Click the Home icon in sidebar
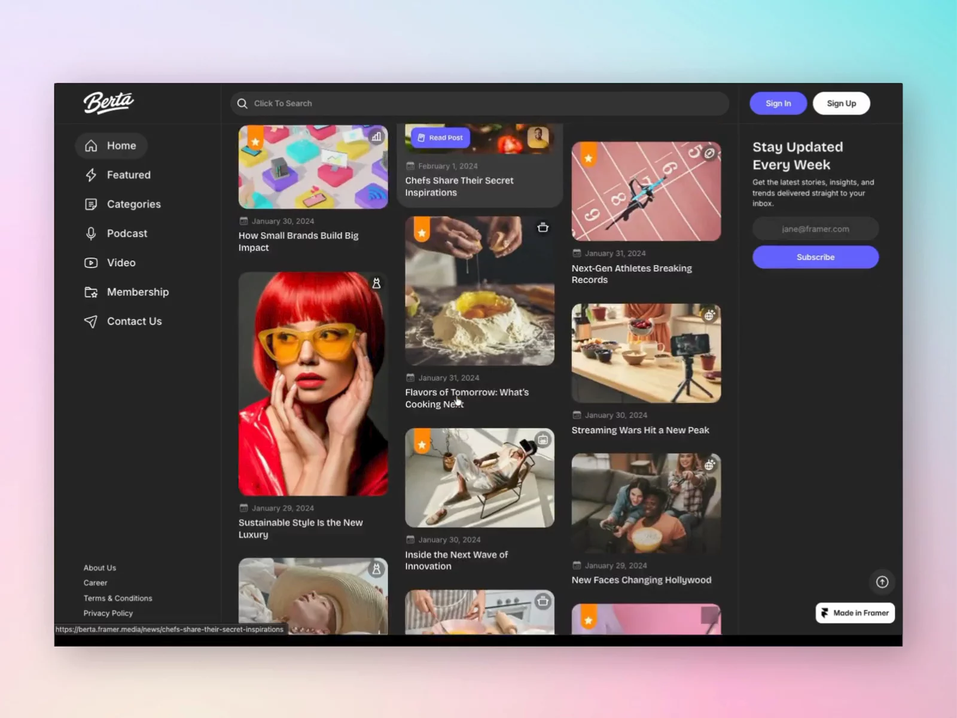 point(91,146)
